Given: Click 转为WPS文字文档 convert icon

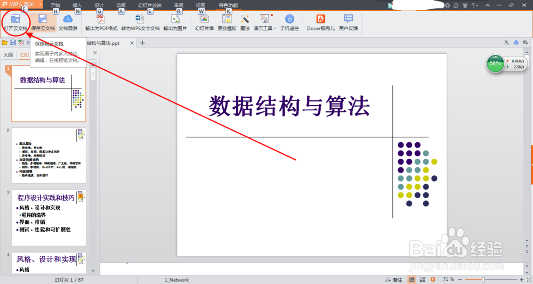Looking at the screenshot, I should tap(140, 19).
